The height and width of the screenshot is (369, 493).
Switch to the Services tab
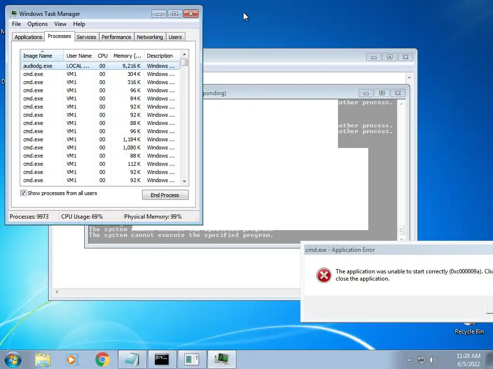87,37
